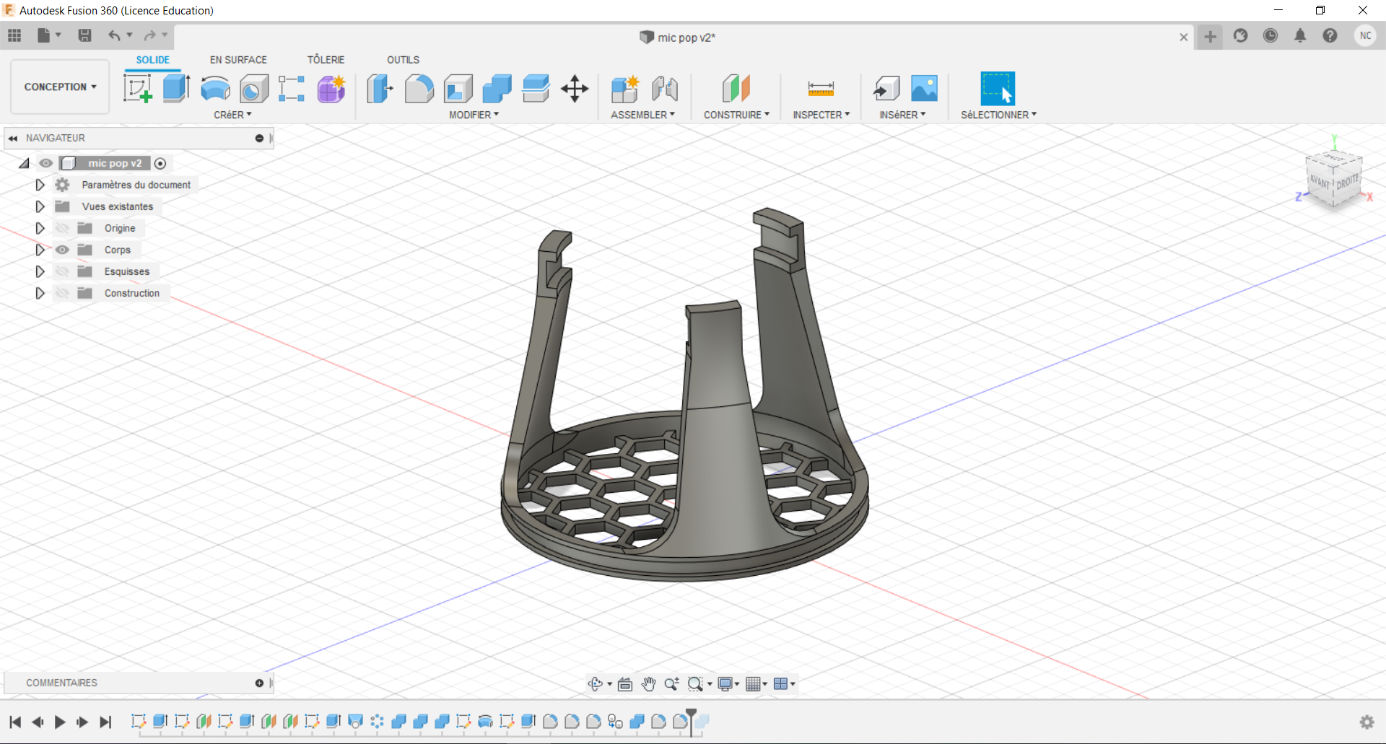Select the Revolve tool
This screenshot has height=744, width=1386.
click(x=215, y=89)
